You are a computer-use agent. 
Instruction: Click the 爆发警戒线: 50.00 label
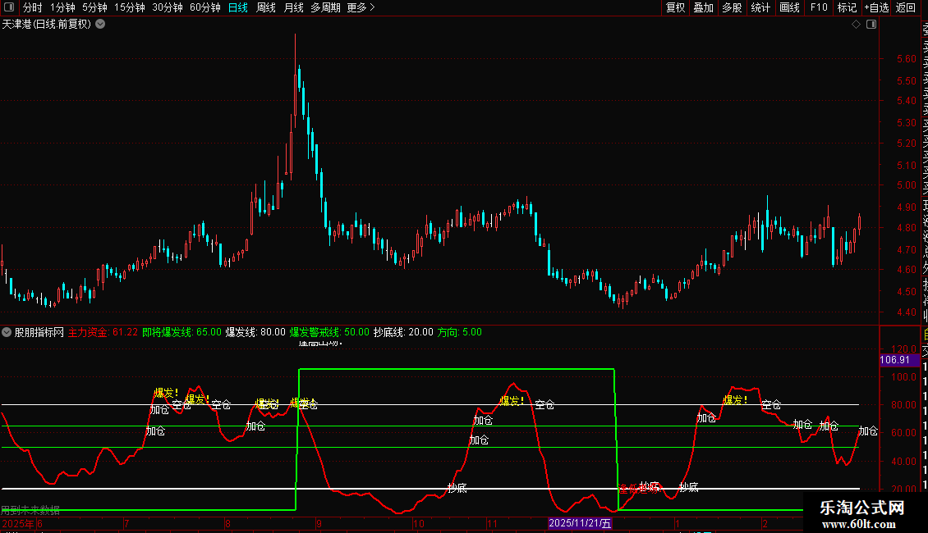point(329,332)
